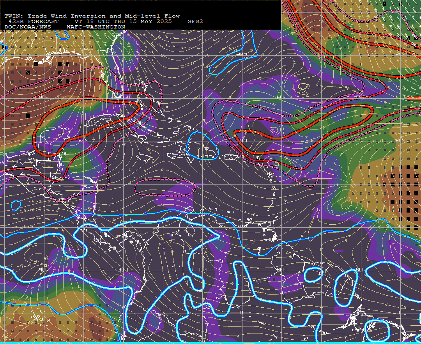Click the '90W' label over the eastern Pacific

coord(44,270)
